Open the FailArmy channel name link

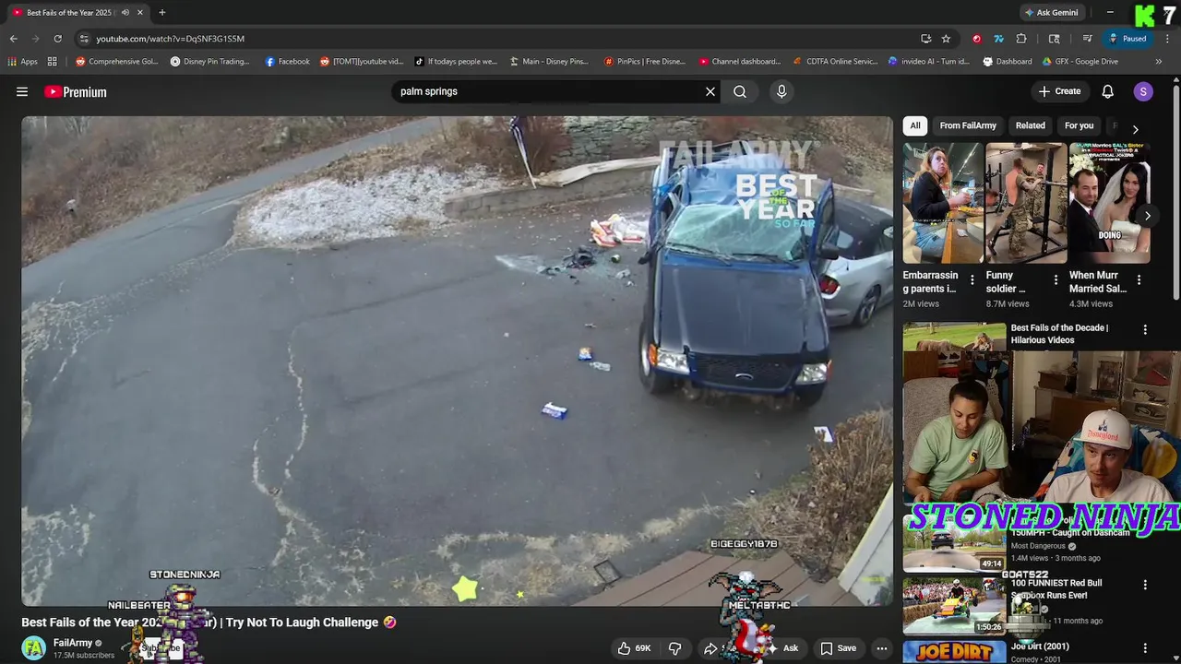[x=73, y=643]
